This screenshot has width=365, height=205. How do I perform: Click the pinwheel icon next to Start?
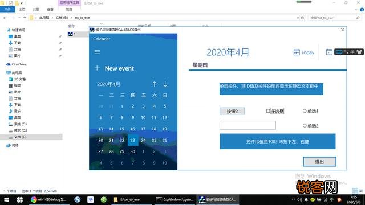click(20, 200)
